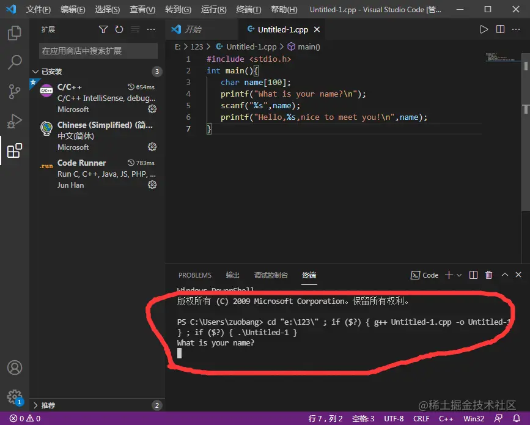The image size is (530, 425).
Task: Open the Source Control view
Action: pyautogui.click(x=15, y=92)
